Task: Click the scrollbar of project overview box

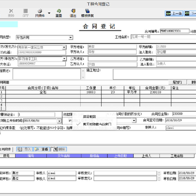Action: (83, 74)
